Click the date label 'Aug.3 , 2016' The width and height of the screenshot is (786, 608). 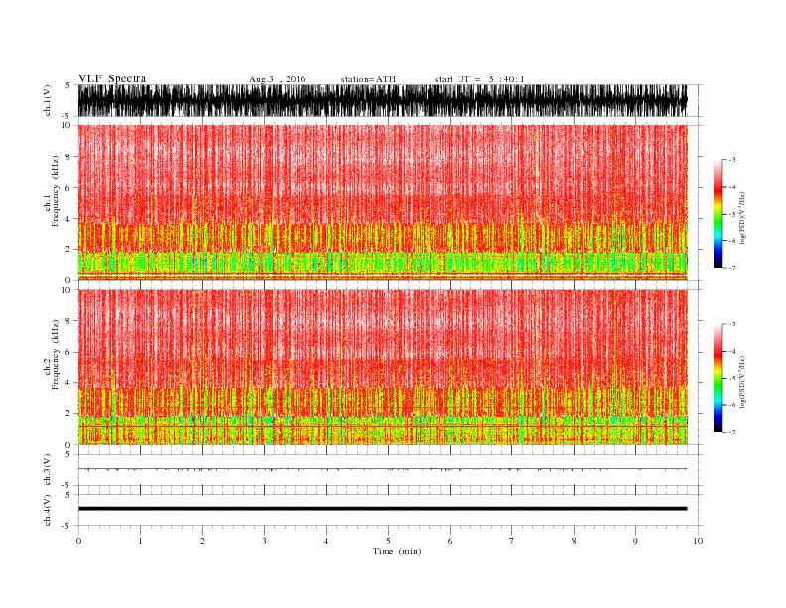pos(277,79)
